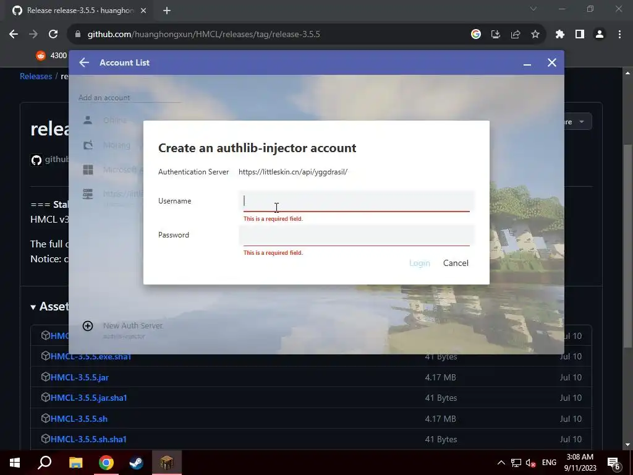
Task: Open the clock showing 3:08 AM
Action: (x=580, y=463)
